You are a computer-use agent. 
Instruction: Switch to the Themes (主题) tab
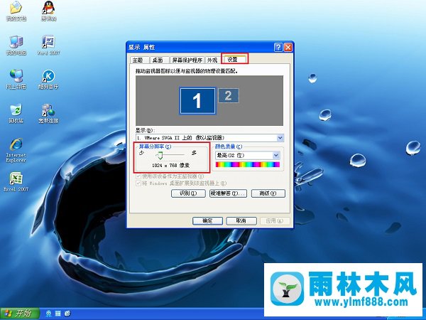pyautogui.click(x=139, y=60)
